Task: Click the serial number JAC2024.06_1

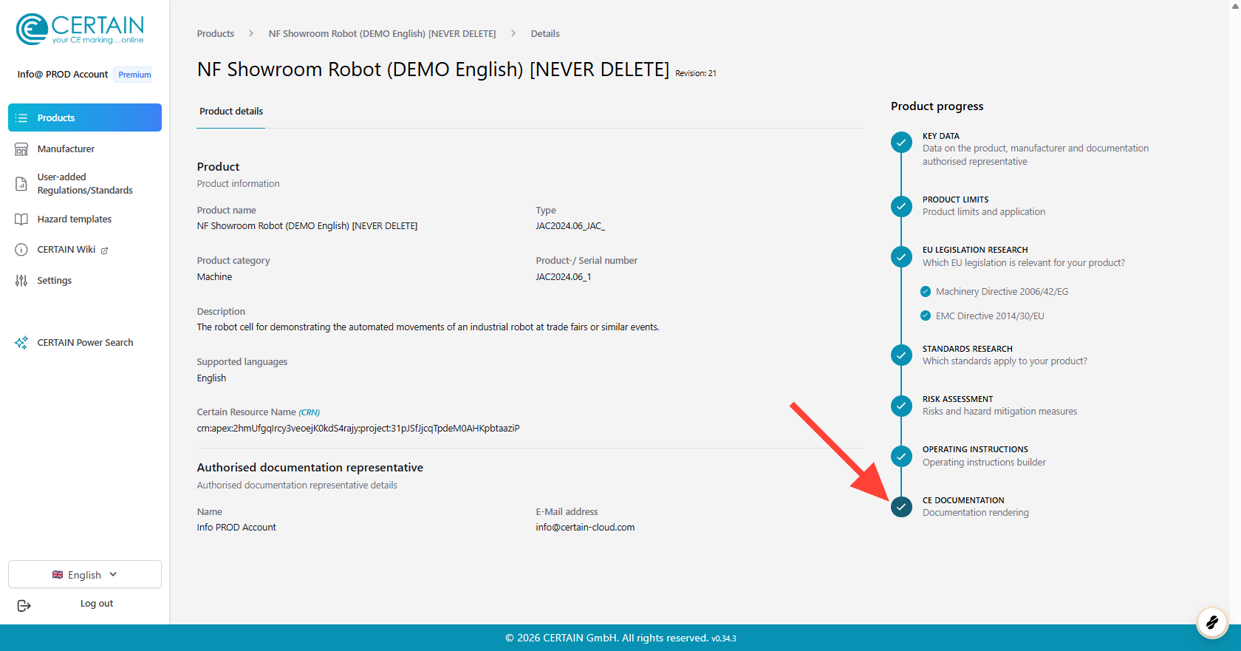Action: point(564,277)
